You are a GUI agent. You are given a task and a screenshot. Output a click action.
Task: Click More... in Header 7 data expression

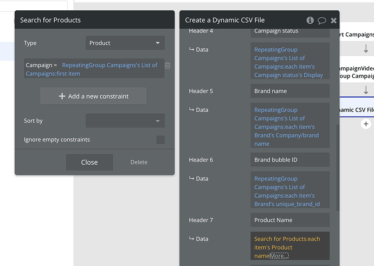(x=279, y=256)
